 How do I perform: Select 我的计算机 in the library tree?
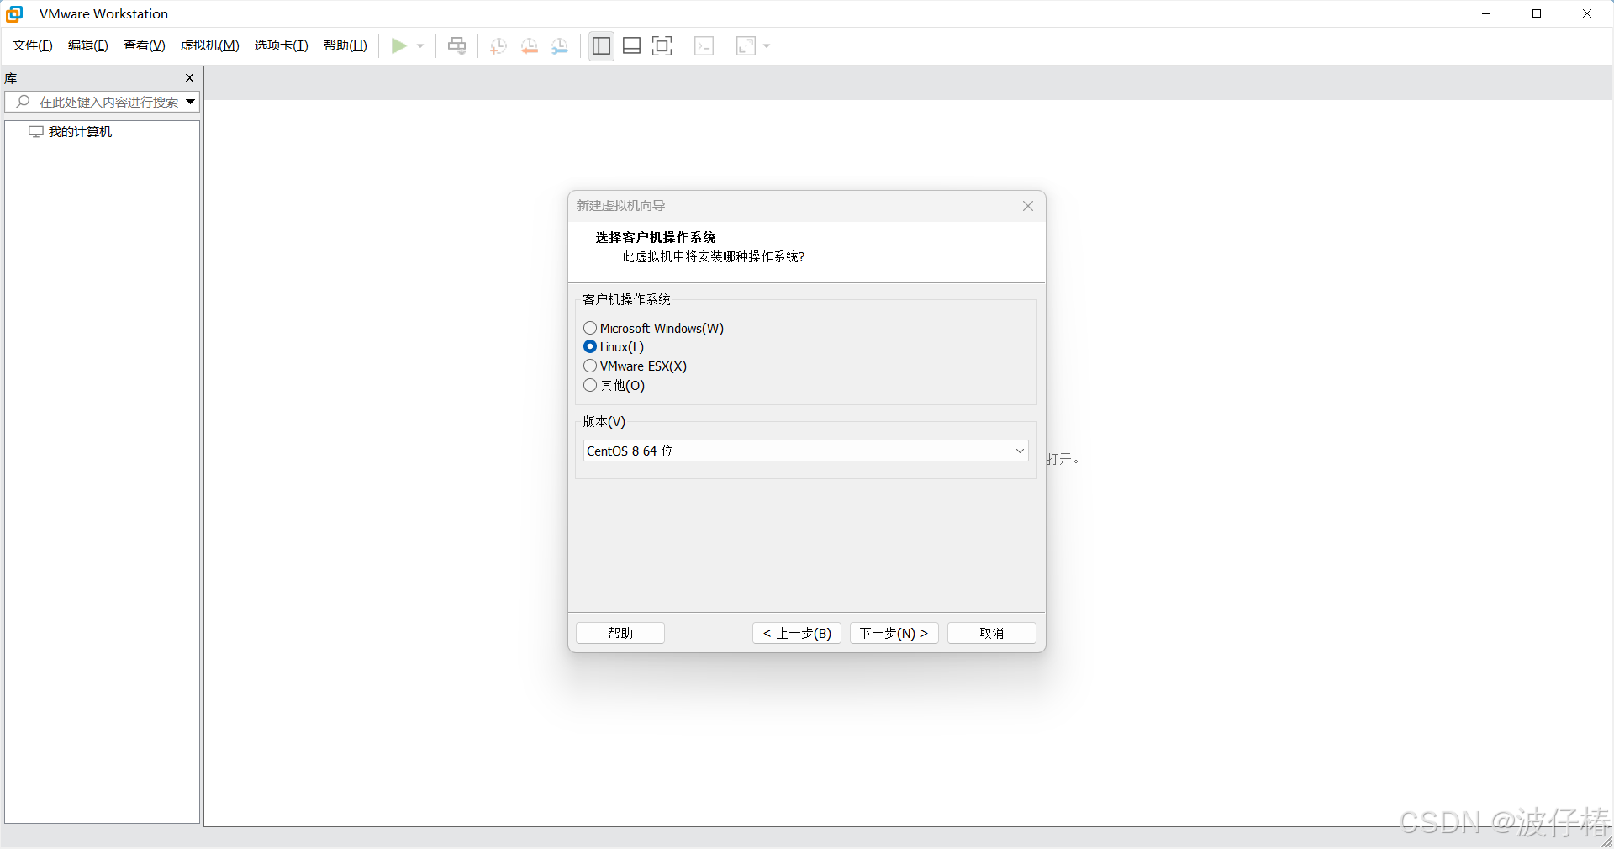[x=80, y=132]
